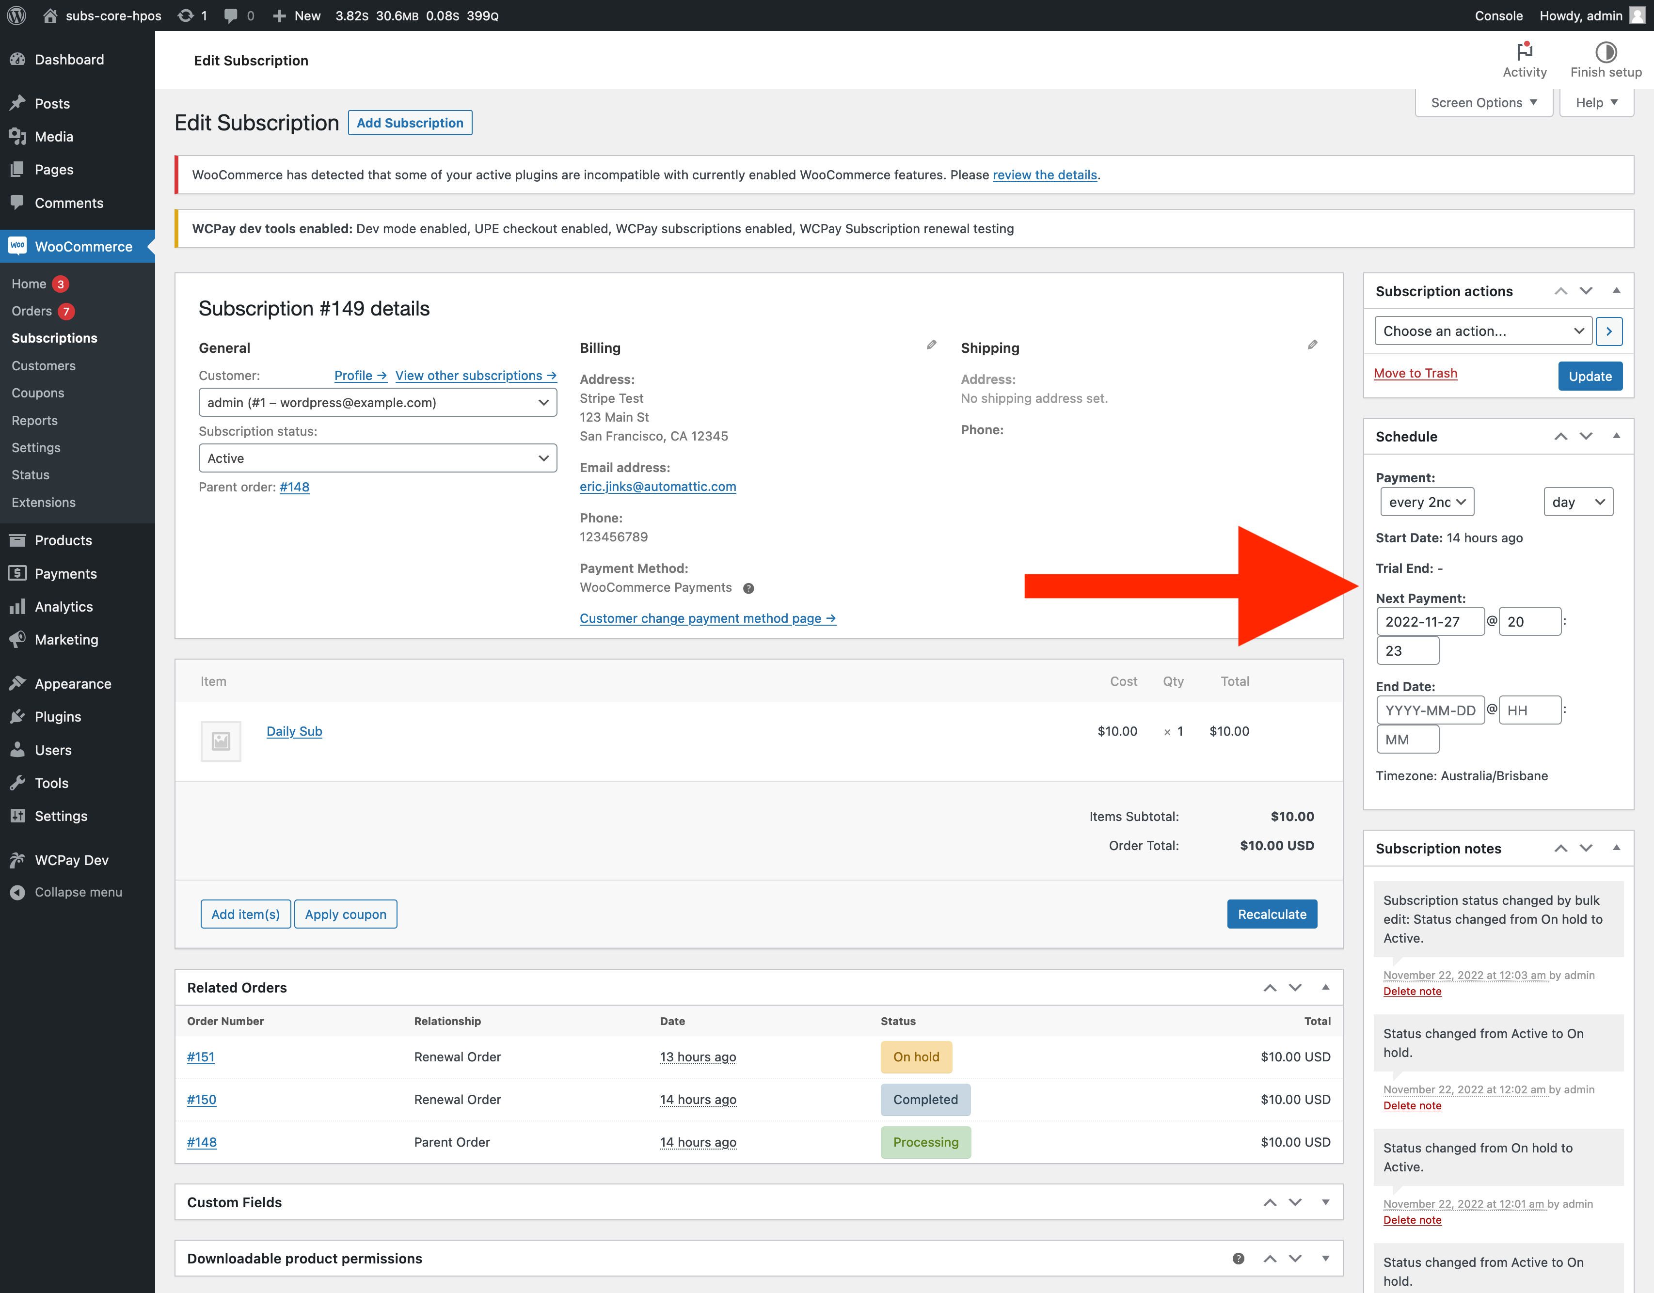Click the Analytics bar-chart icon
The width and height of the screenshot is (1654, 1293).
(18, 606)
